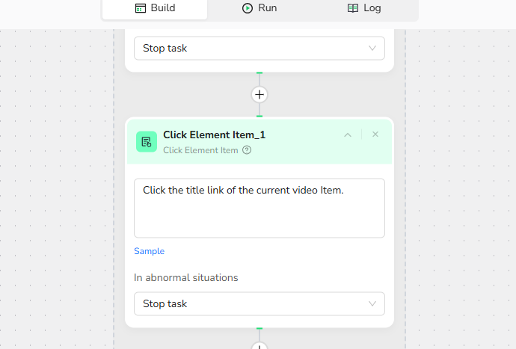Click the play icon beside Run
This screenshot has width=516, height=349.
(248, 8)
